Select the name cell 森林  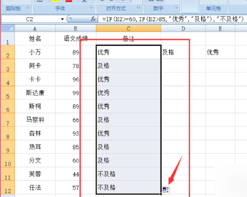point(35,133)
